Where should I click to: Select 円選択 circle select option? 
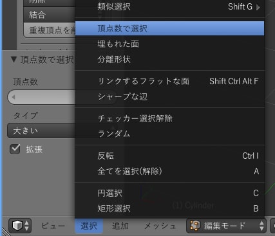(169, 193)
